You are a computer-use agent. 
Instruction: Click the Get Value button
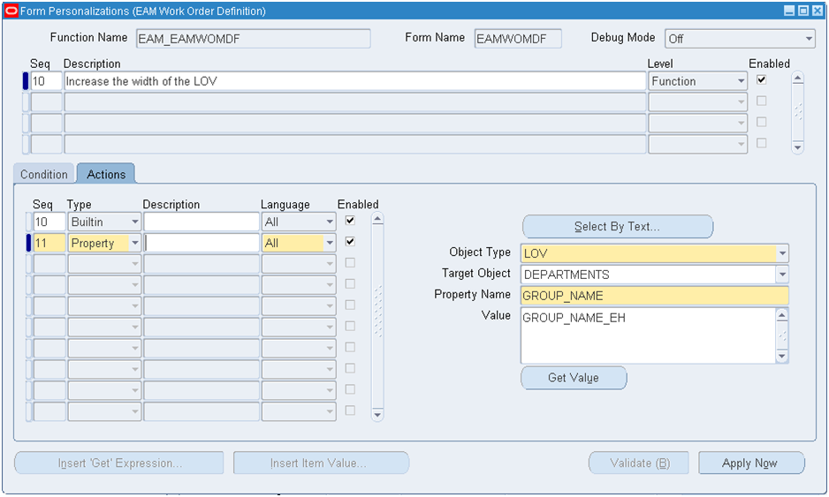tap(574, 378)
